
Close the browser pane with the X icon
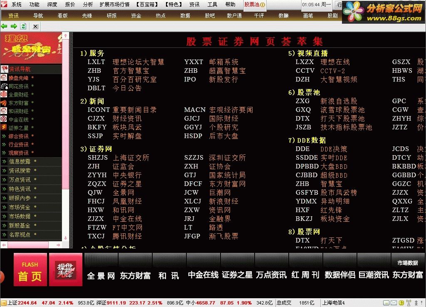coord(36,26)
